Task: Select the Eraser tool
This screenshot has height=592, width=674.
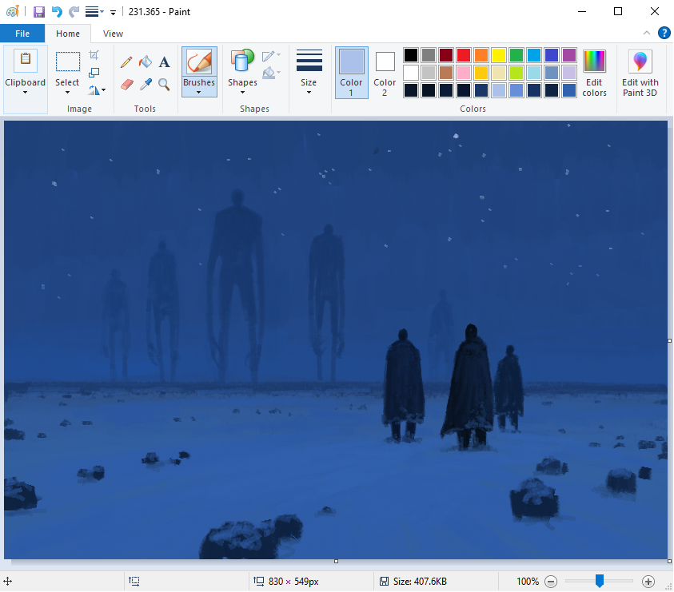Action: click(126, 84)
